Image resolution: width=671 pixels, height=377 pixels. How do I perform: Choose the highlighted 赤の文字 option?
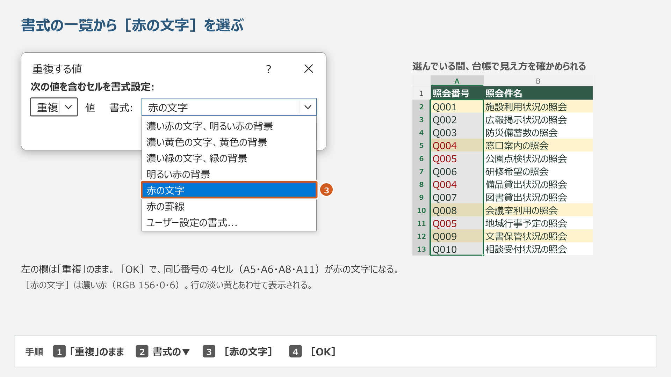(x=229, y=190)
